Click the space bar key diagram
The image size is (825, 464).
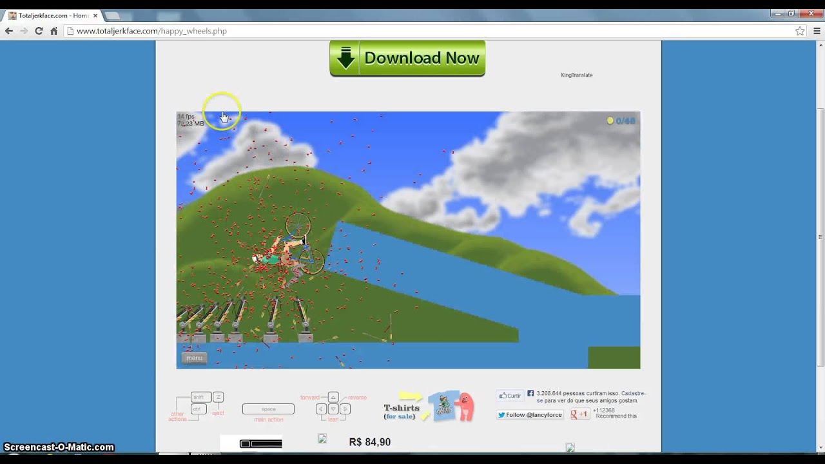pos(268,409)
